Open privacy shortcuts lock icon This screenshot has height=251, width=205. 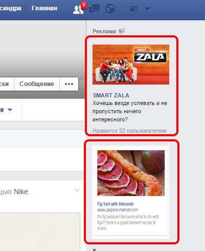133,9
